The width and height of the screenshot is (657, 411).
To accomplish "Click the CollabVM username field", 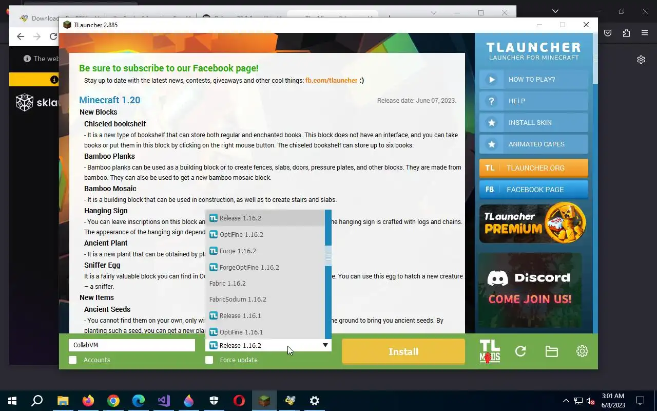I will point(132,345).
